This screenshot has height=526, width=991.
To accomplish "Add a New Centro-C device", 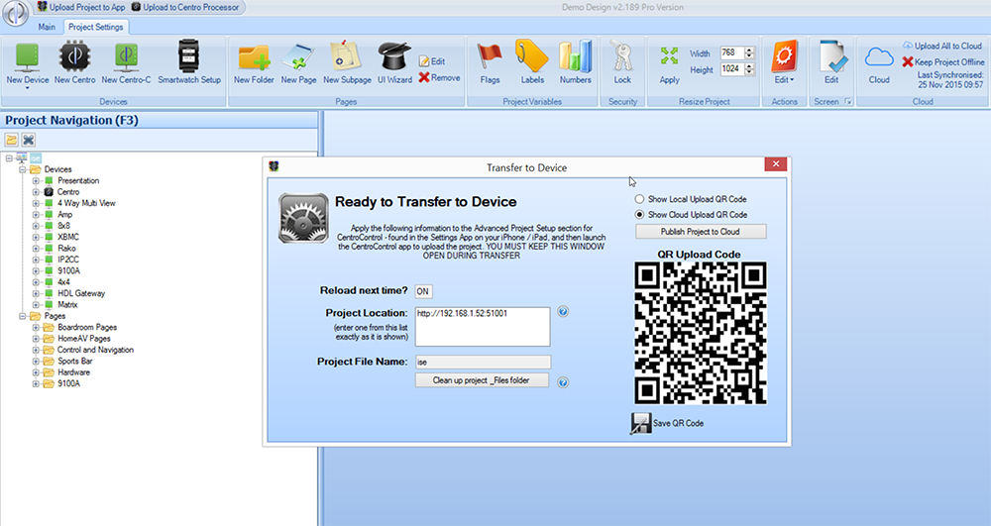I will coord(127,61).
